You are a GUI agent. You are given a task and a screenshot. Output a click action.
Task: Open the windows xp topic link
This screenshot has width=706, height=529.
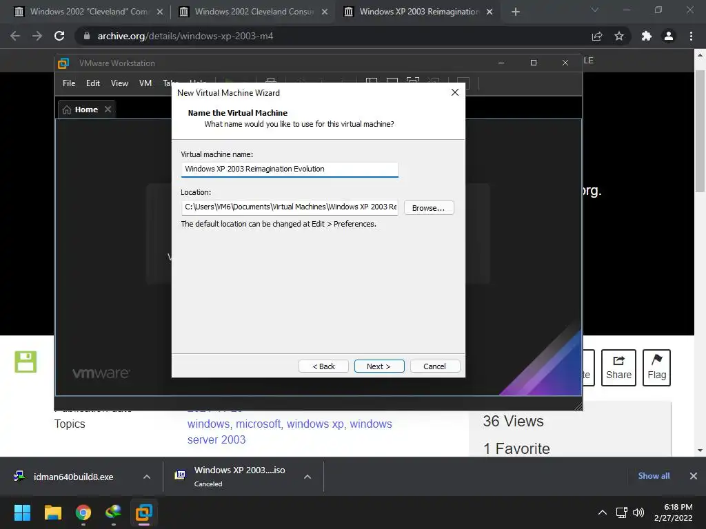tap(315, 424)
